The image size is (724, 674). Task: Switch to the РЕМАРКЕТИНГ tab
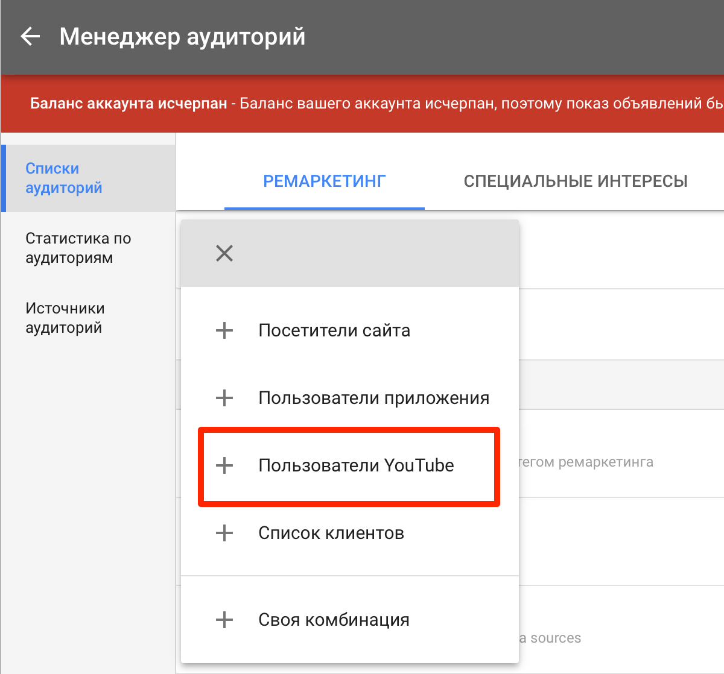click(x=324, y=181)
